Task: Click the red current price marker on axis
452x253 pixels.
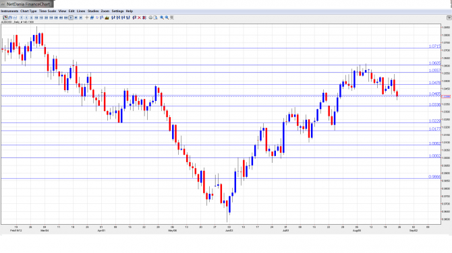Action: 446,97
